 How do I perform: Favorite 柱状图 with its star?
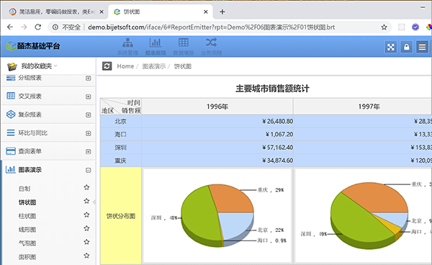pyautogui.click(x=86, y=215)
